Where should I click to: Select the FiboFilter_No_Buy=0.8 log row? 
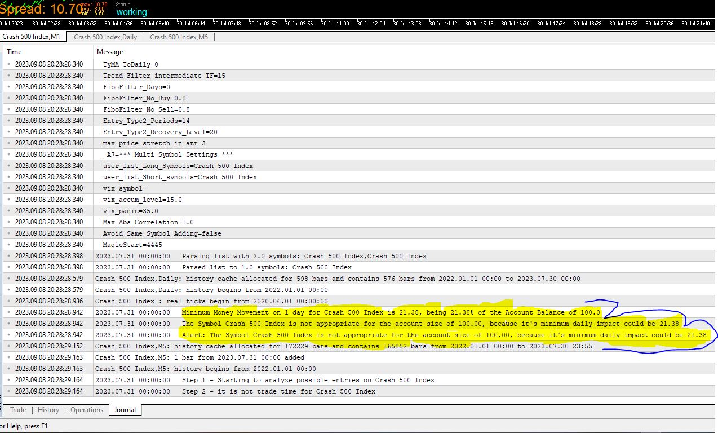click(x=360, y=98)
